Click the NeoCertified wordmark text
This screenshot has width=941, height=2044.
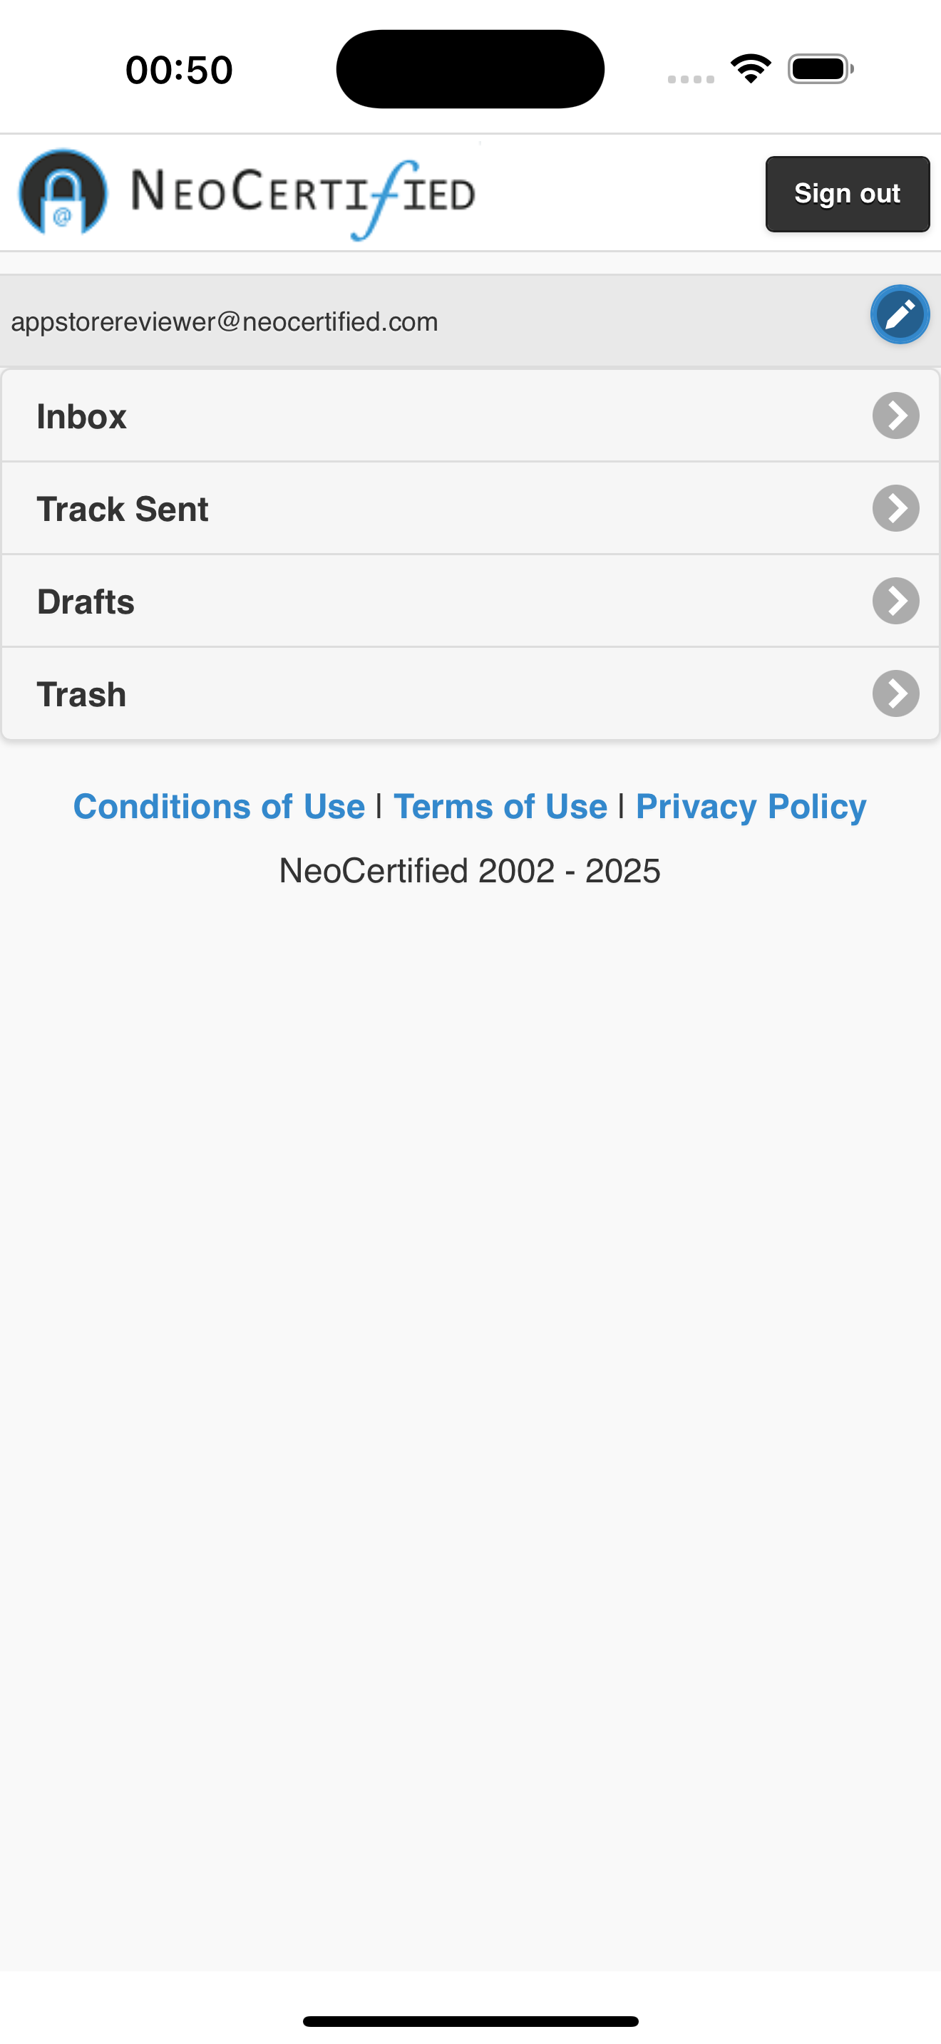303,197
